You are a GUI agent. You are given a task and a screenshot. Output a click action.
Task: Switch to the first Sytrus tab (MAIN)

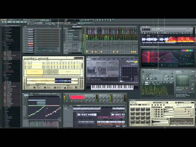[89, 59]
